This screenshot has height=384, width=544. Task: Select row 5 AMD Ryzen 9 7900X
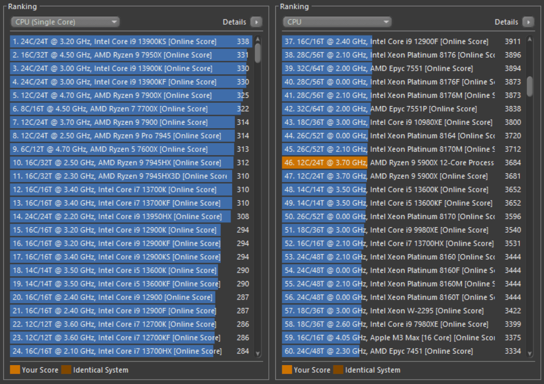tap(131, 95)
